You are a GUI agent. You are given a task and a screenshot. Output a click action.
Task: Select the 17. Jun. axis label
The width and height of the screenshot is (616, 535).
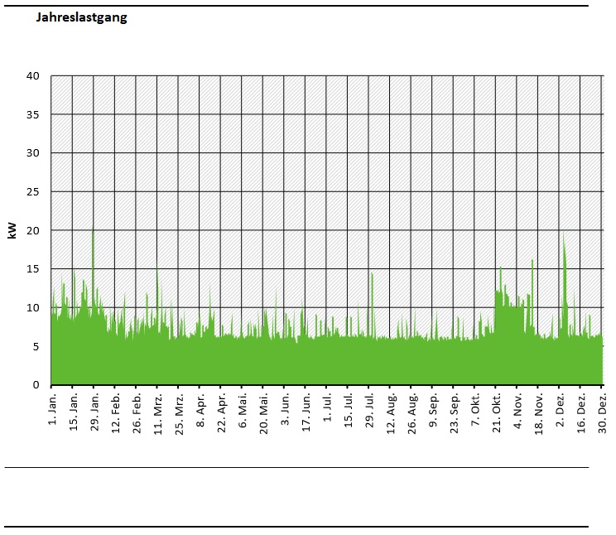[x=306, y=412]
